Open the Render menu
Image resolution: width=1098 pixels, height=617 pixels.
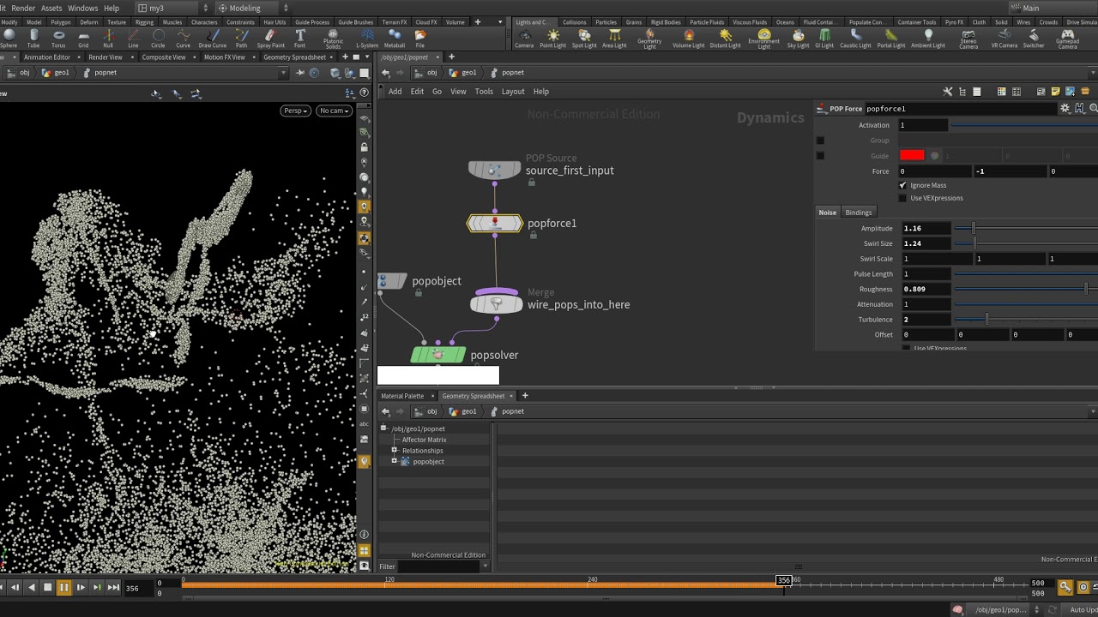23,8
